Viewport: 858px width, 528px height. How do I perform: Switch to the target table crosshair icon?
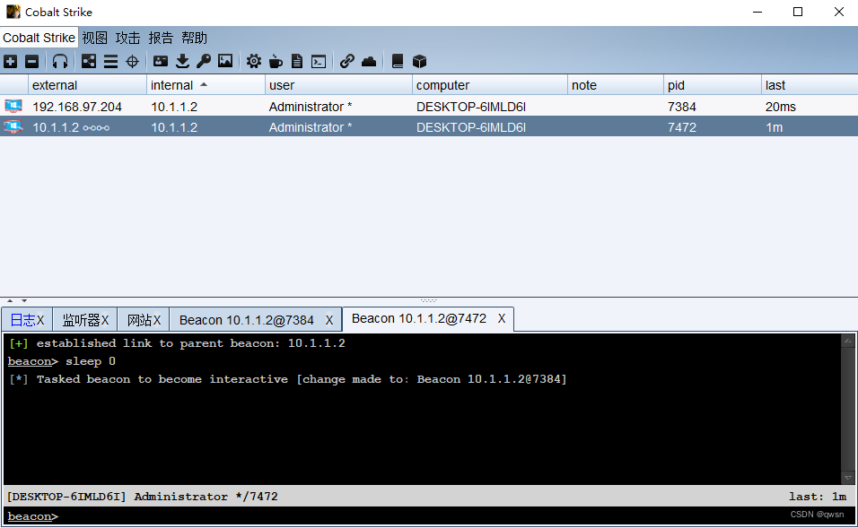coord(133,61)
